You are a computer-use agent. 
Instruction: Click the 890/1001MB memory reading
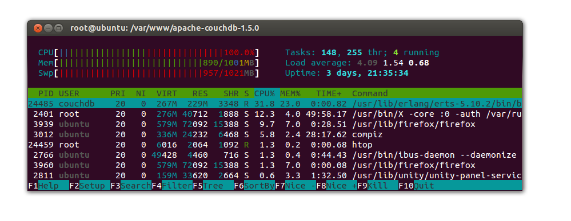coord(229,63)
